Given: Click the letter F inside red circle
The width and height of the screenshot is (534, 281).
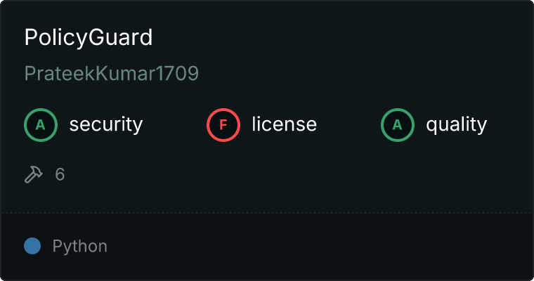Looking at the screenshot, I should [223, 125].
